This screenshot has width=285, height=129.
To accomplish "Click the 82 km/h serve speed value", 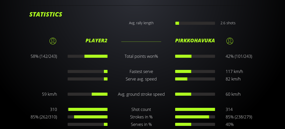I will click(233, 79).
